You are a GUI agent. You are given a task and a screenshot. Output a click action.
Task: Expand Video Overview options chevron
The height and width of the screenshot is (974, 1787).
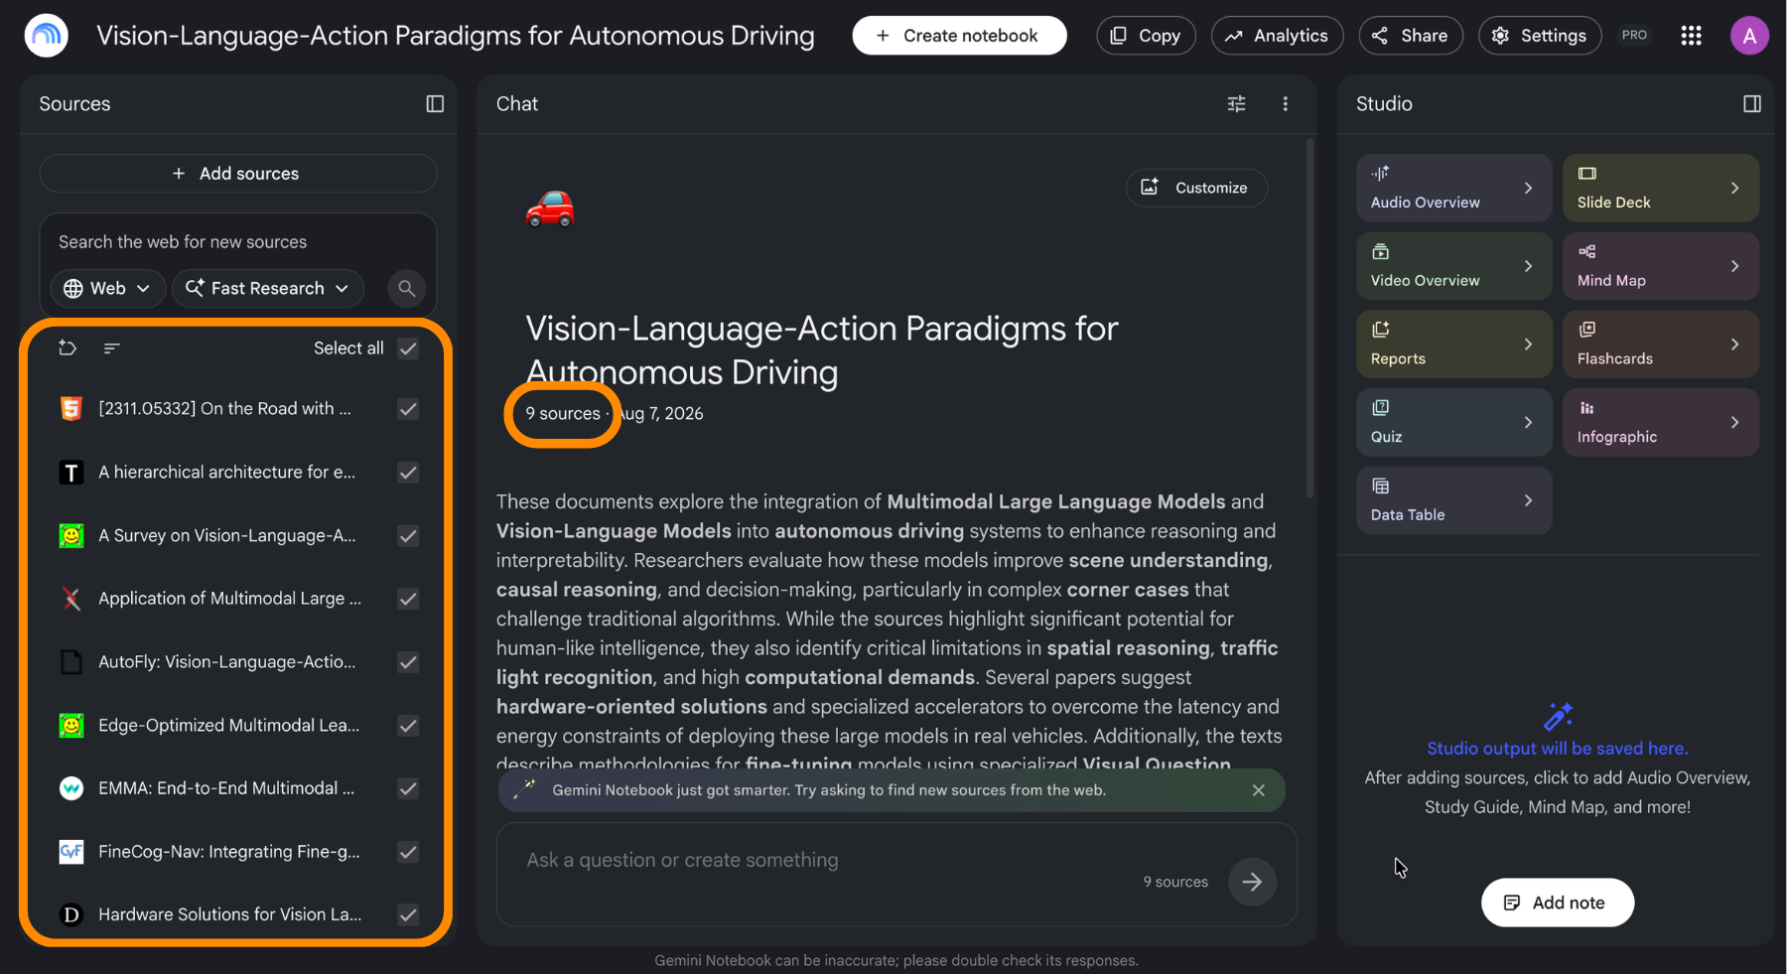pos(1528,266)
